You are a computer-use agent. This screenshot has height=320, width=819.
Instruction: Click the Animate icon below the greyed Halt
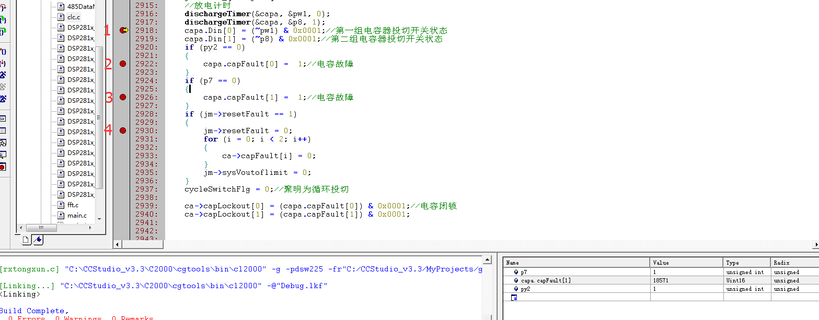3,99
